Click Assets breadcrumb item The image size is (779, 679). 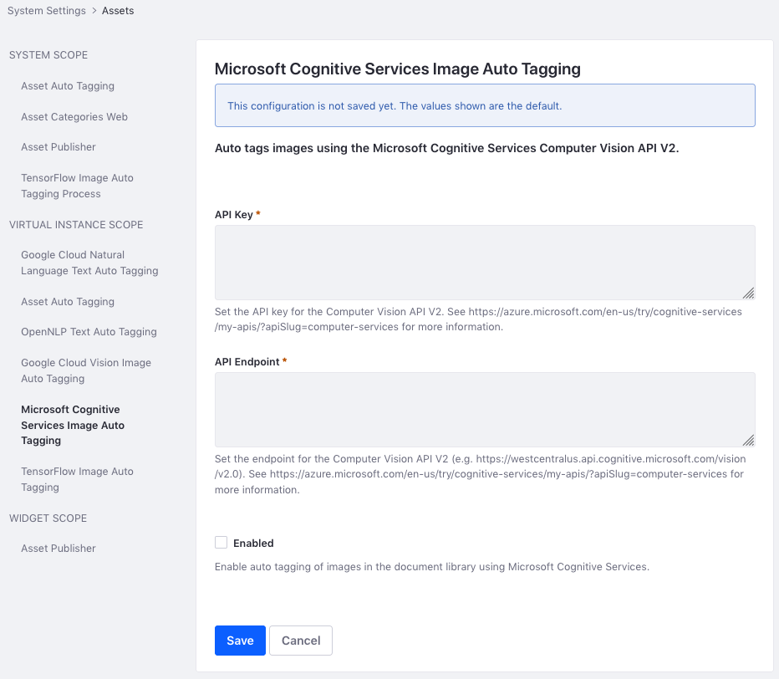click(x=118, y=10)
